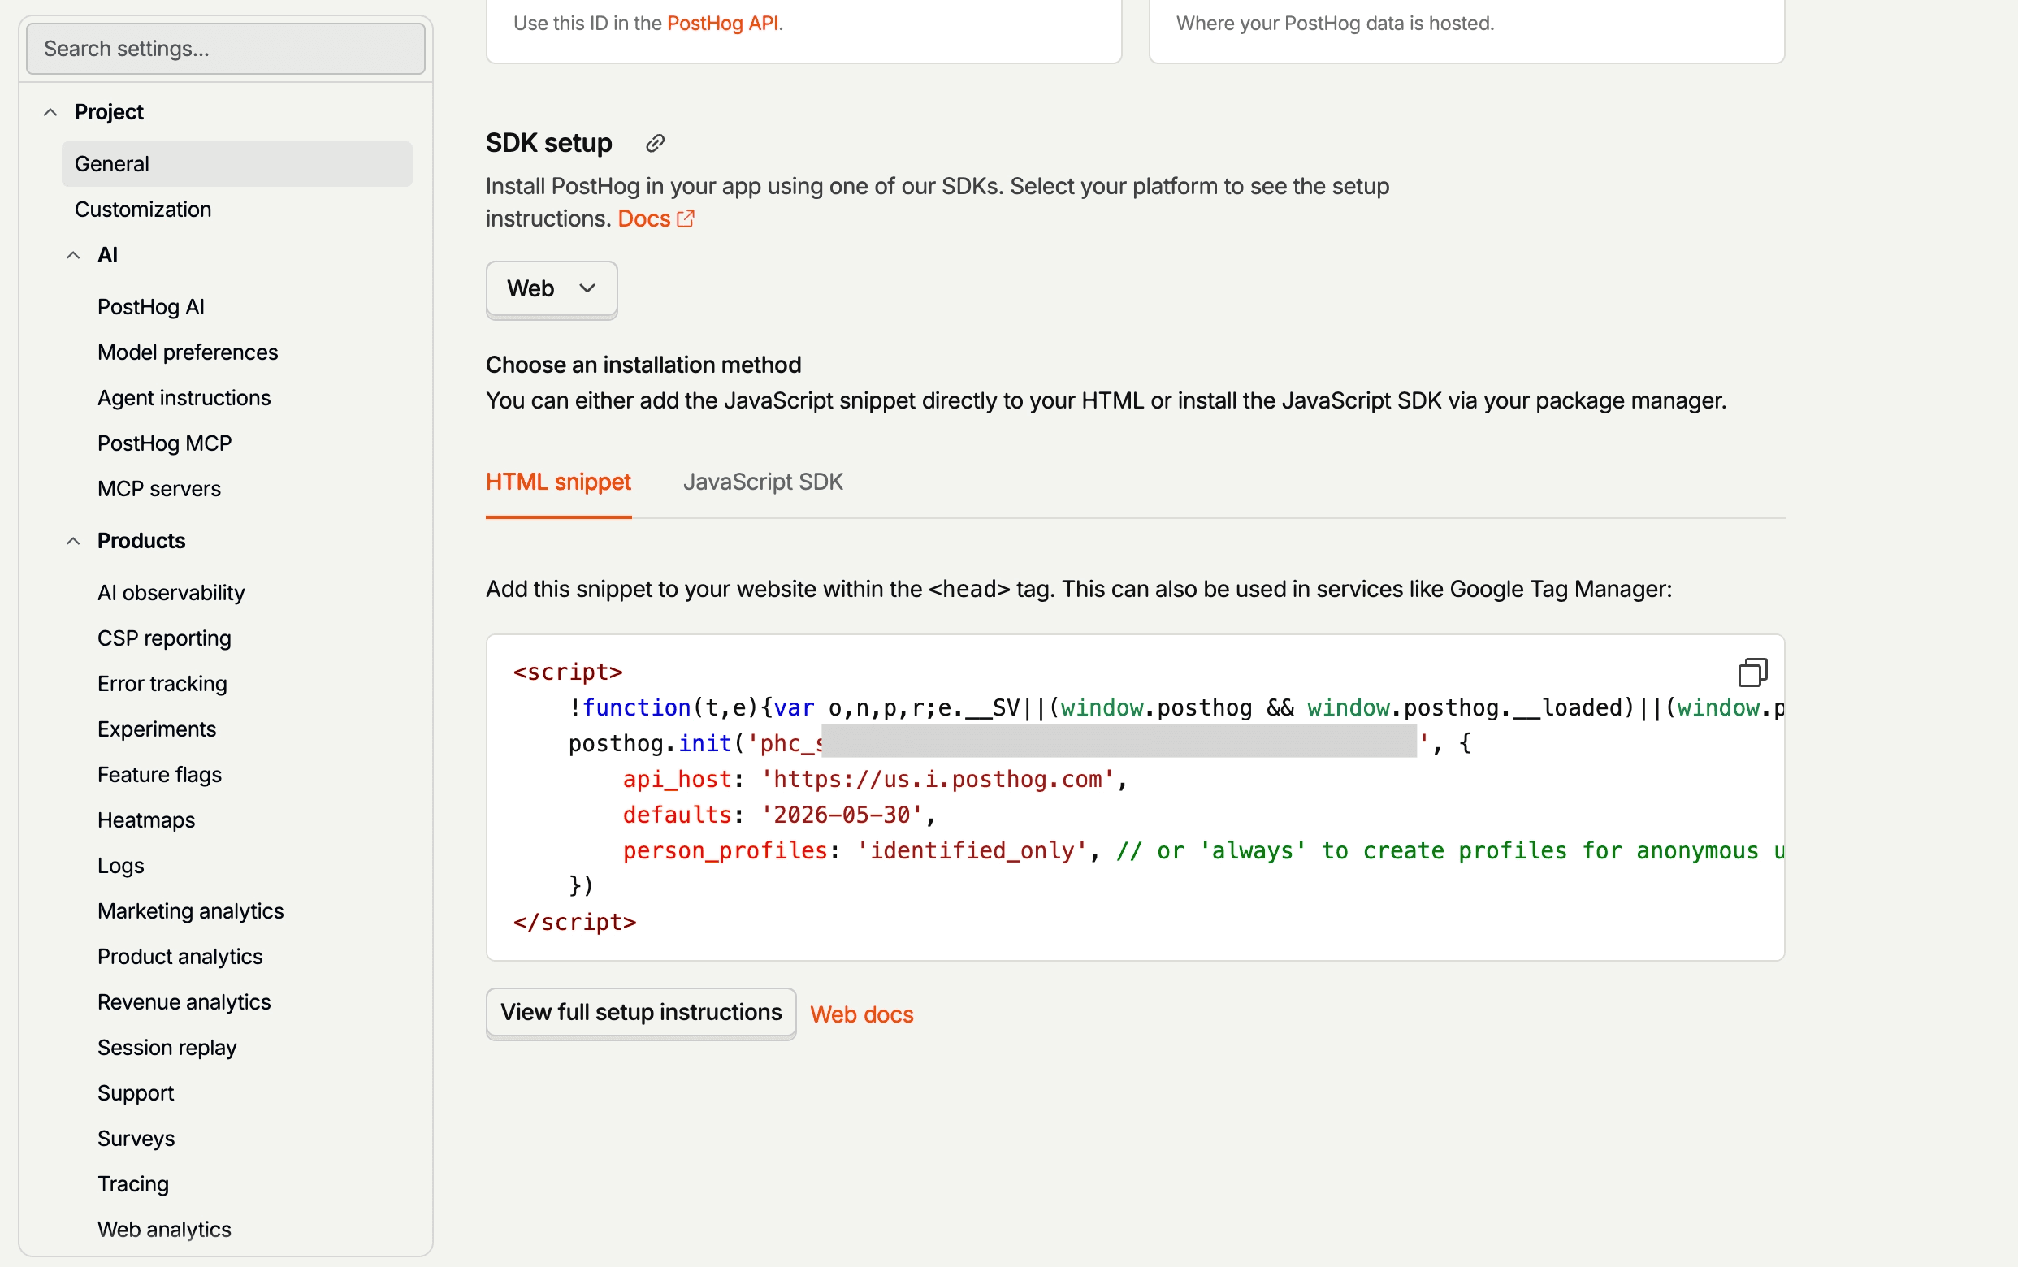Open the Web docs link

861,1014
